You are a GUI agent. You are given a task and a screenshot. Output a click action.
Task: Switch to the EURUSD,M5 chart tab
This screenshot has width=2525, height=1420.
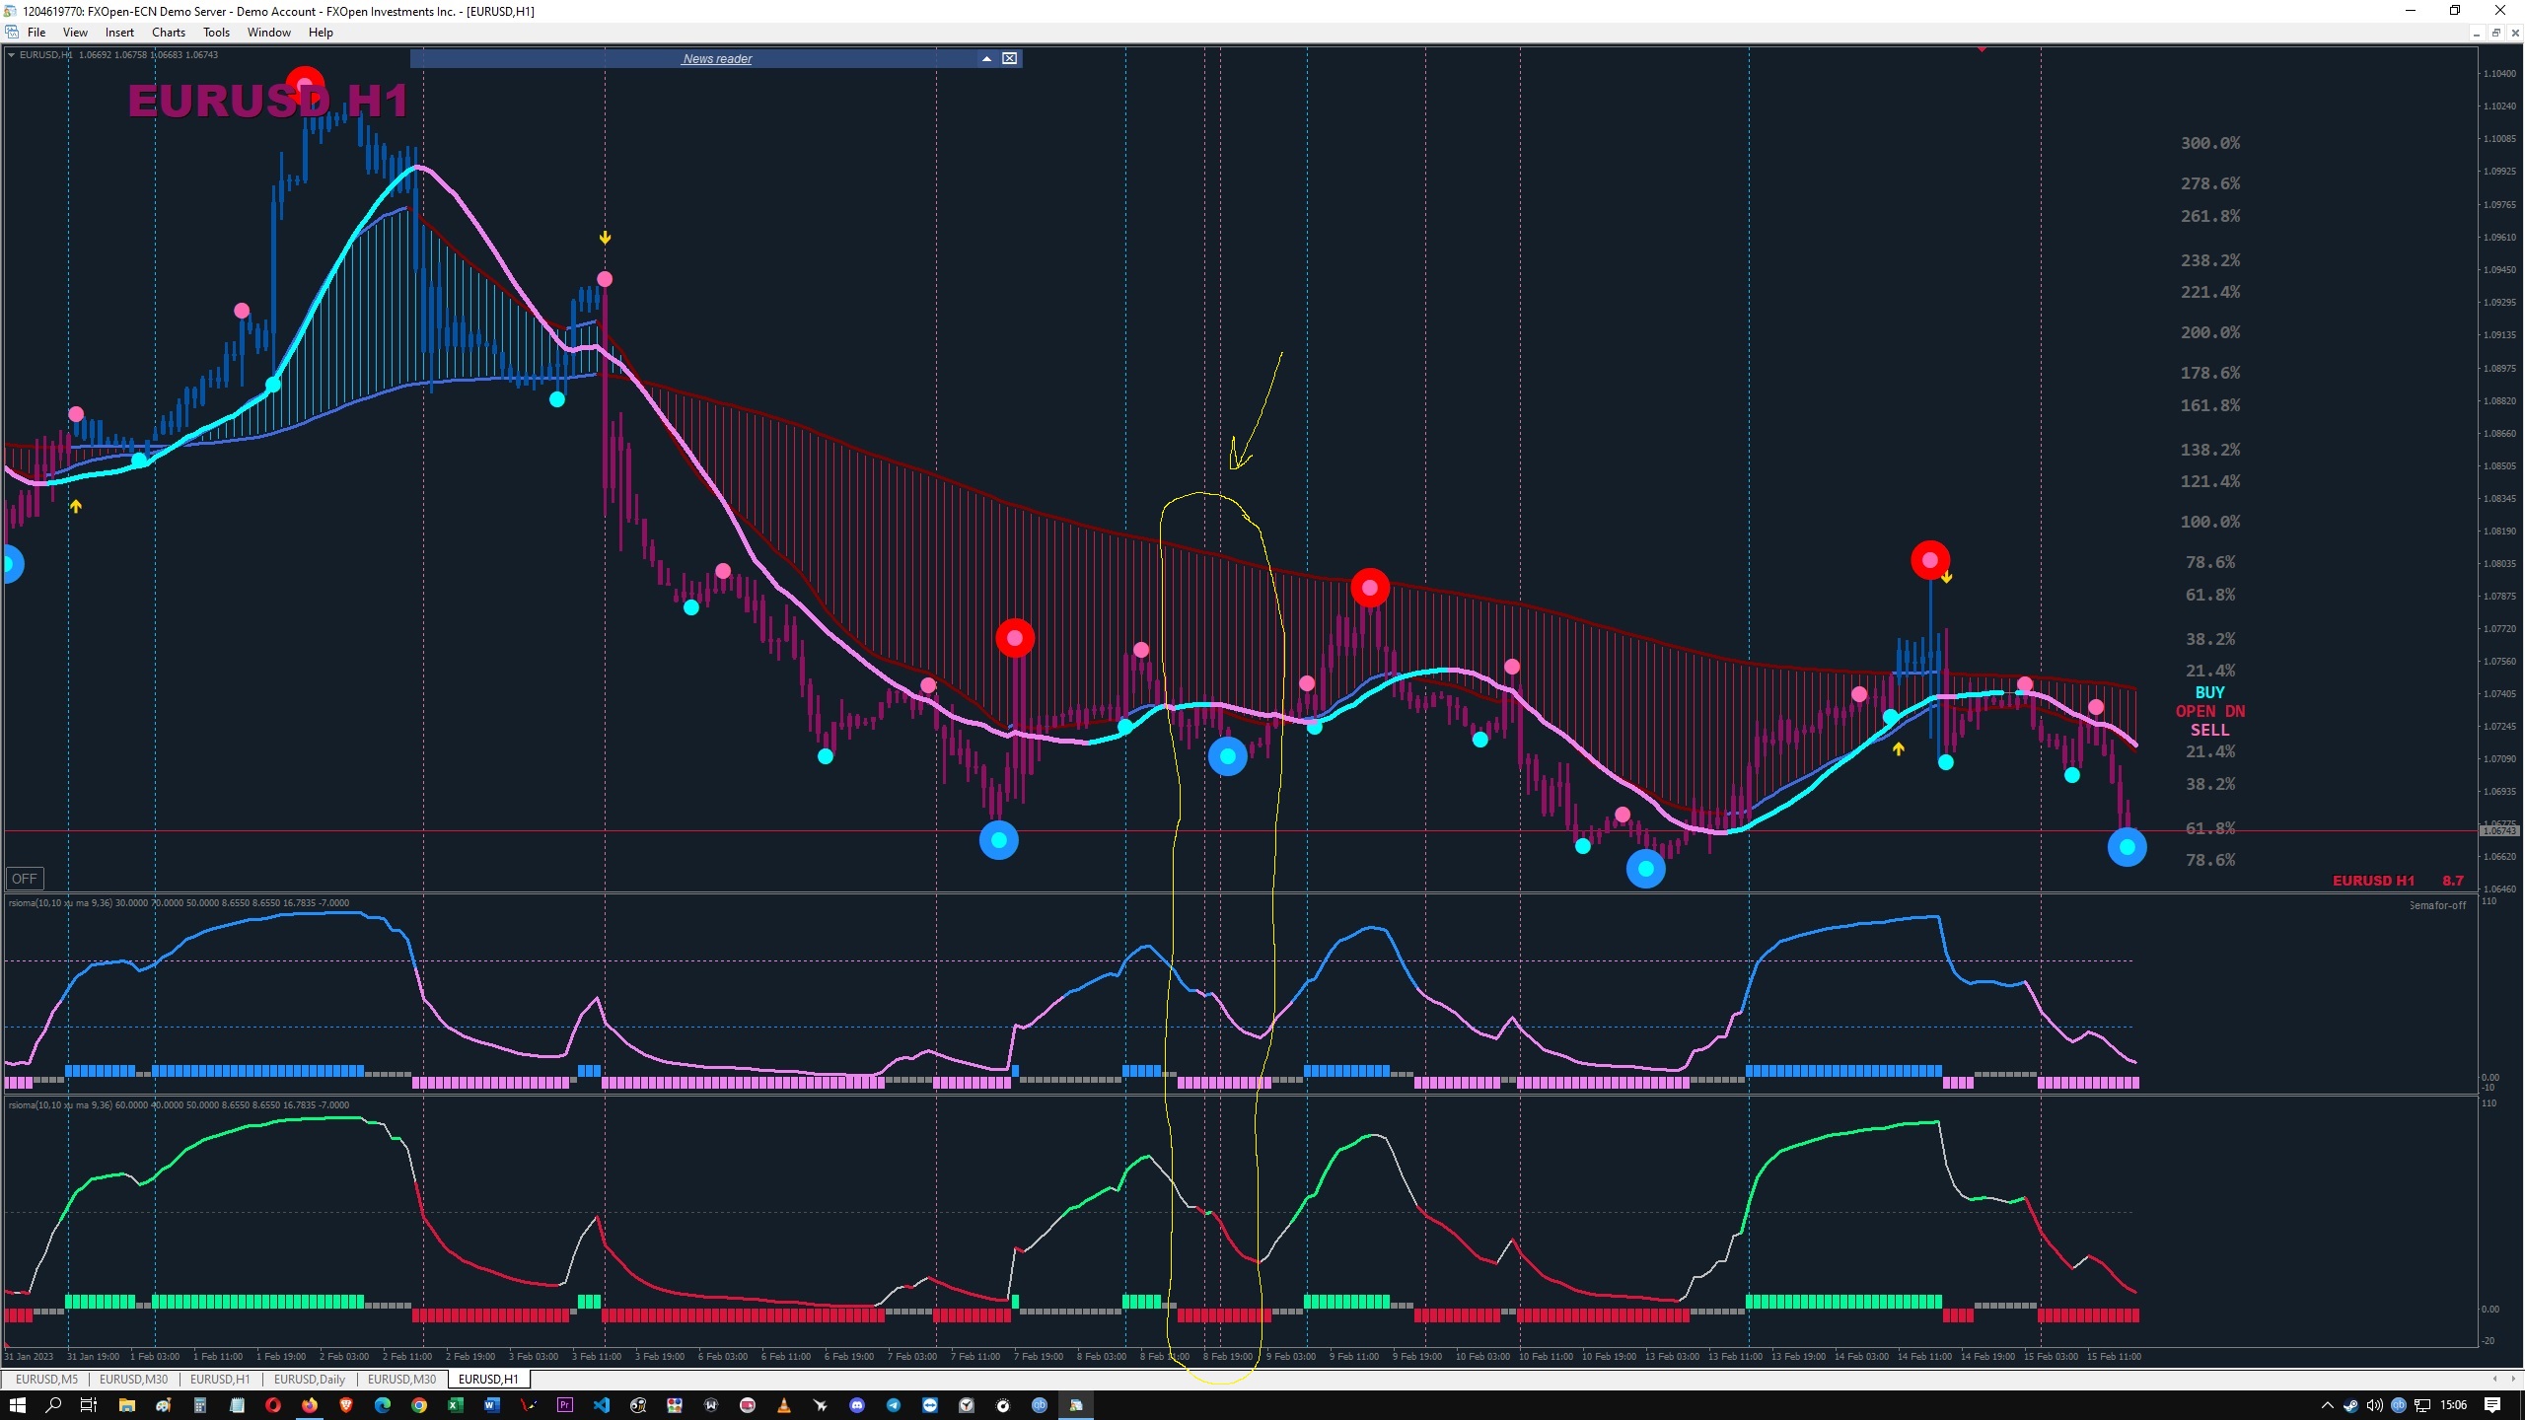click(46, 1380)
